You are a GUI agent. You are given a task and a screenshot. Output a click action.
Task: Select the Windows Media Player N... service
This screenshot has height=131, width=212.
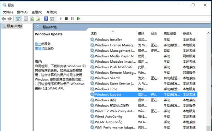pos(116,56)
